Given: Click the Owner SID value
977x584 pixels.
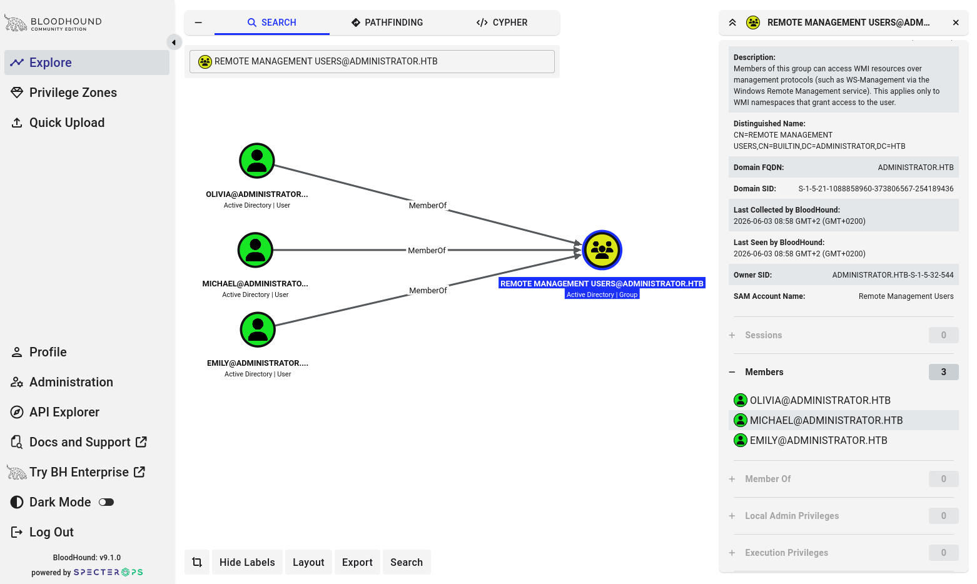Looking at the screenshot, I should [x=893, y=275].
